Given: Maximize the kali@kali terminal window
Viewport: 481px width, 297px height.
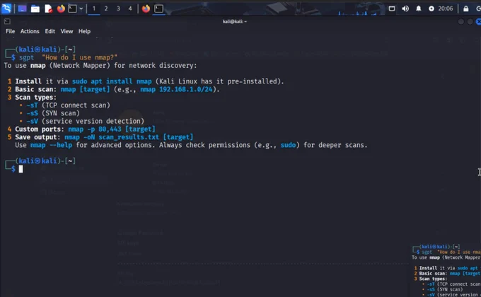Looking at the screenshot, I should (470, 21).
